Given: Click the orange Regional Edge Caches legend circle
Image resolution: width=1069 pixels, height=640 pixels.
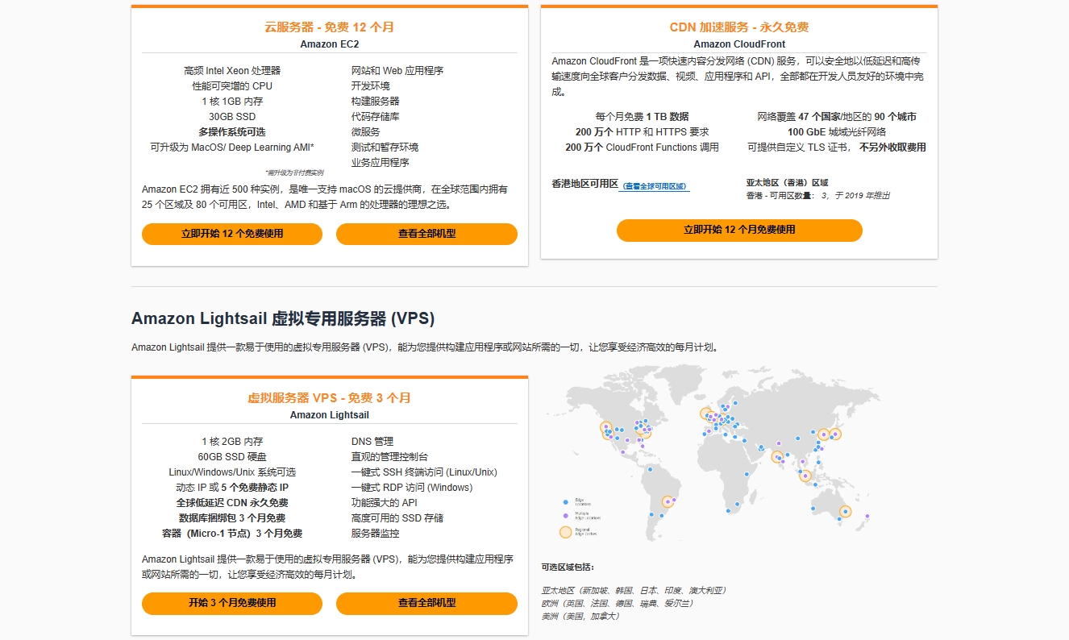Looking at the screenshot, I should (x=565, y=531).
